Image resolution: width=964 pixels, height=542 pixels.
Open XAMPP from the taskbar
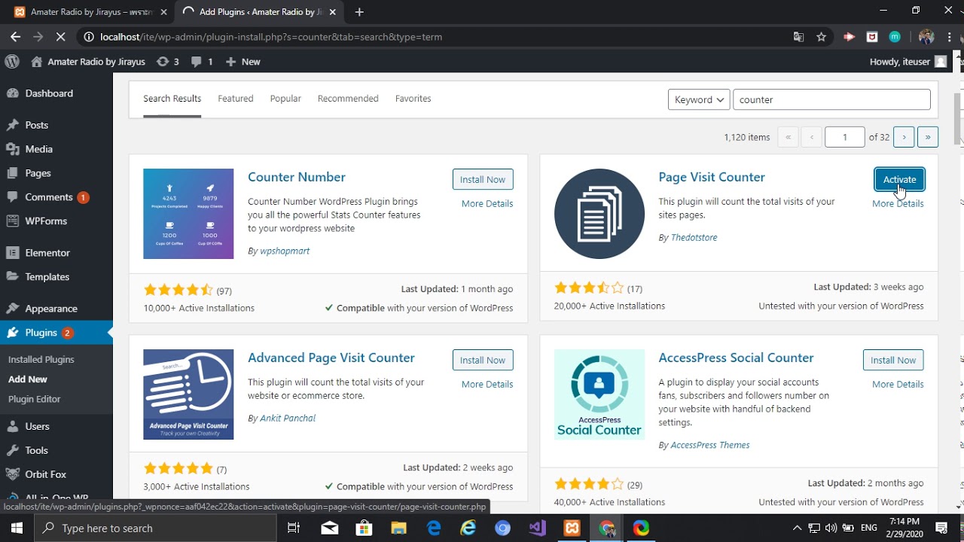click(x=572, y=528)
